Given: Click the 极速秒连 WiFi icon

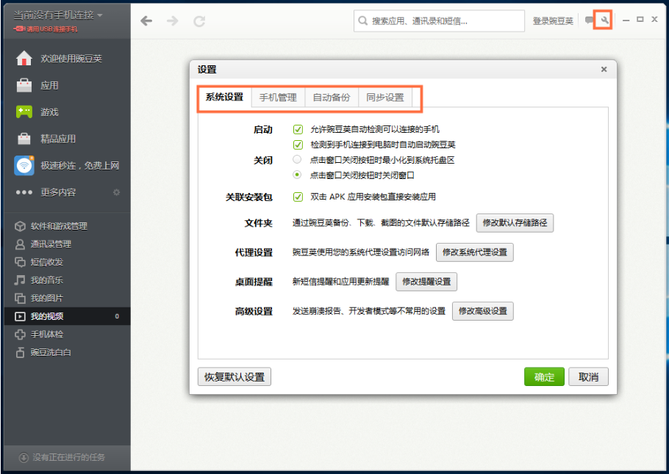Looking at the screenshot, I should click(24, 166).
